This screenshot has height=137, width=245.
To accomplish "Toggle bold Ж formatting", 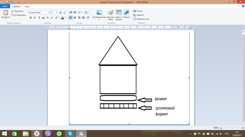I will point(30,18).
